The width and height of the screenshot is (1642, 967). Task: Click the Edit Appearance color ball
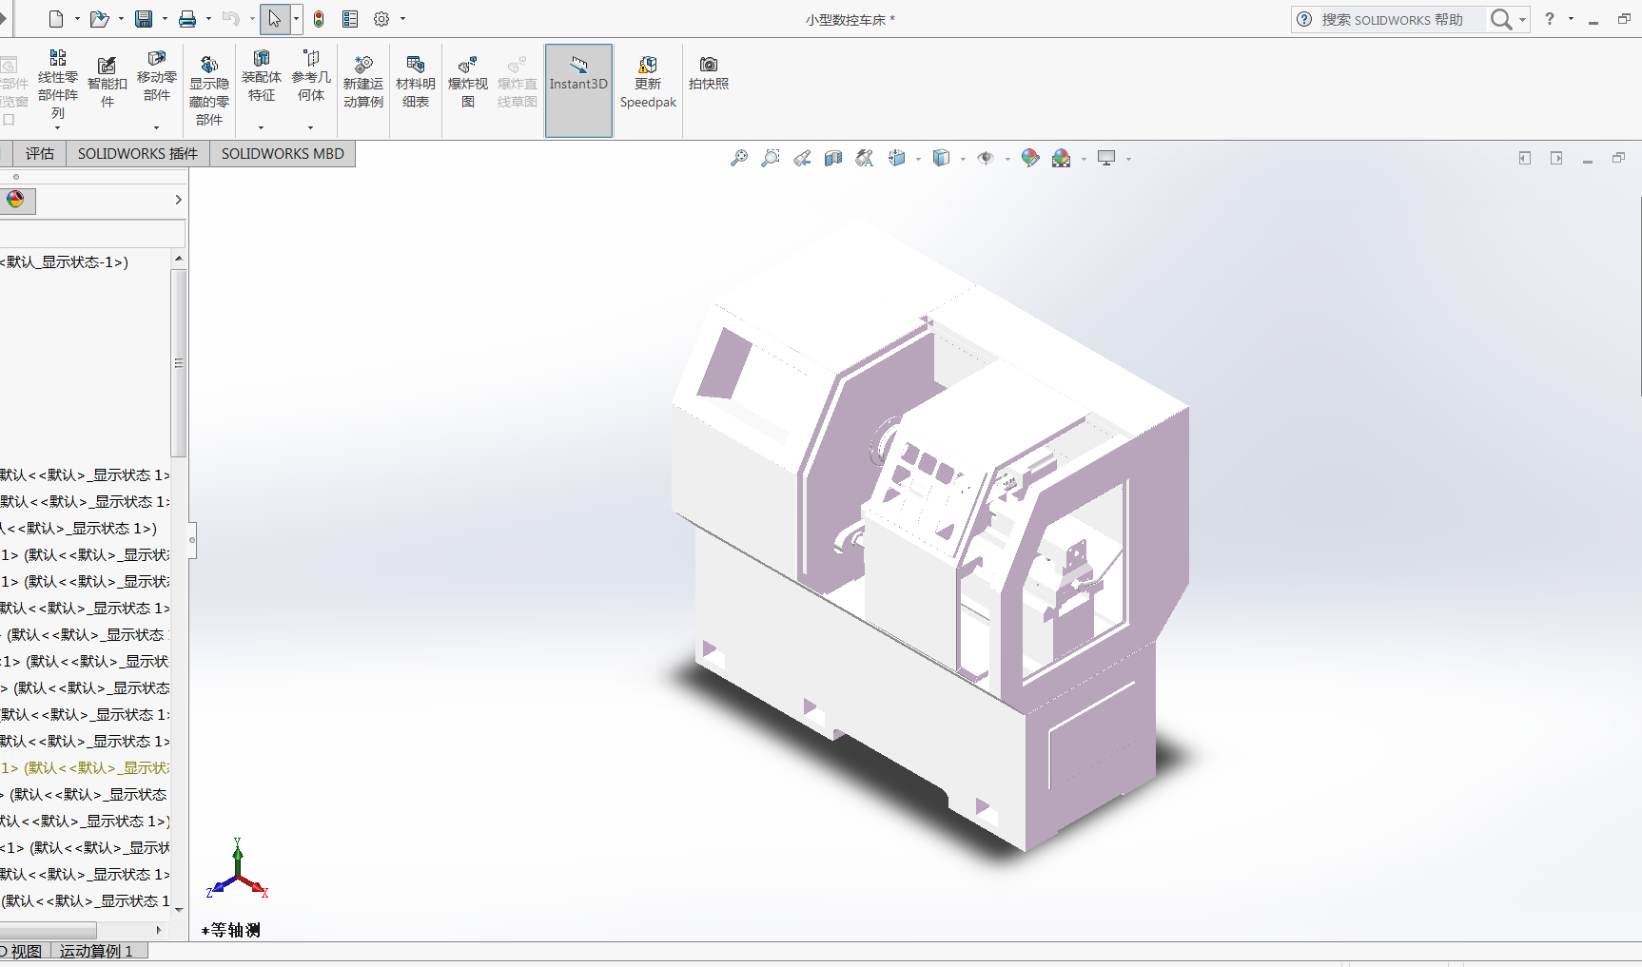(1030, 158)
